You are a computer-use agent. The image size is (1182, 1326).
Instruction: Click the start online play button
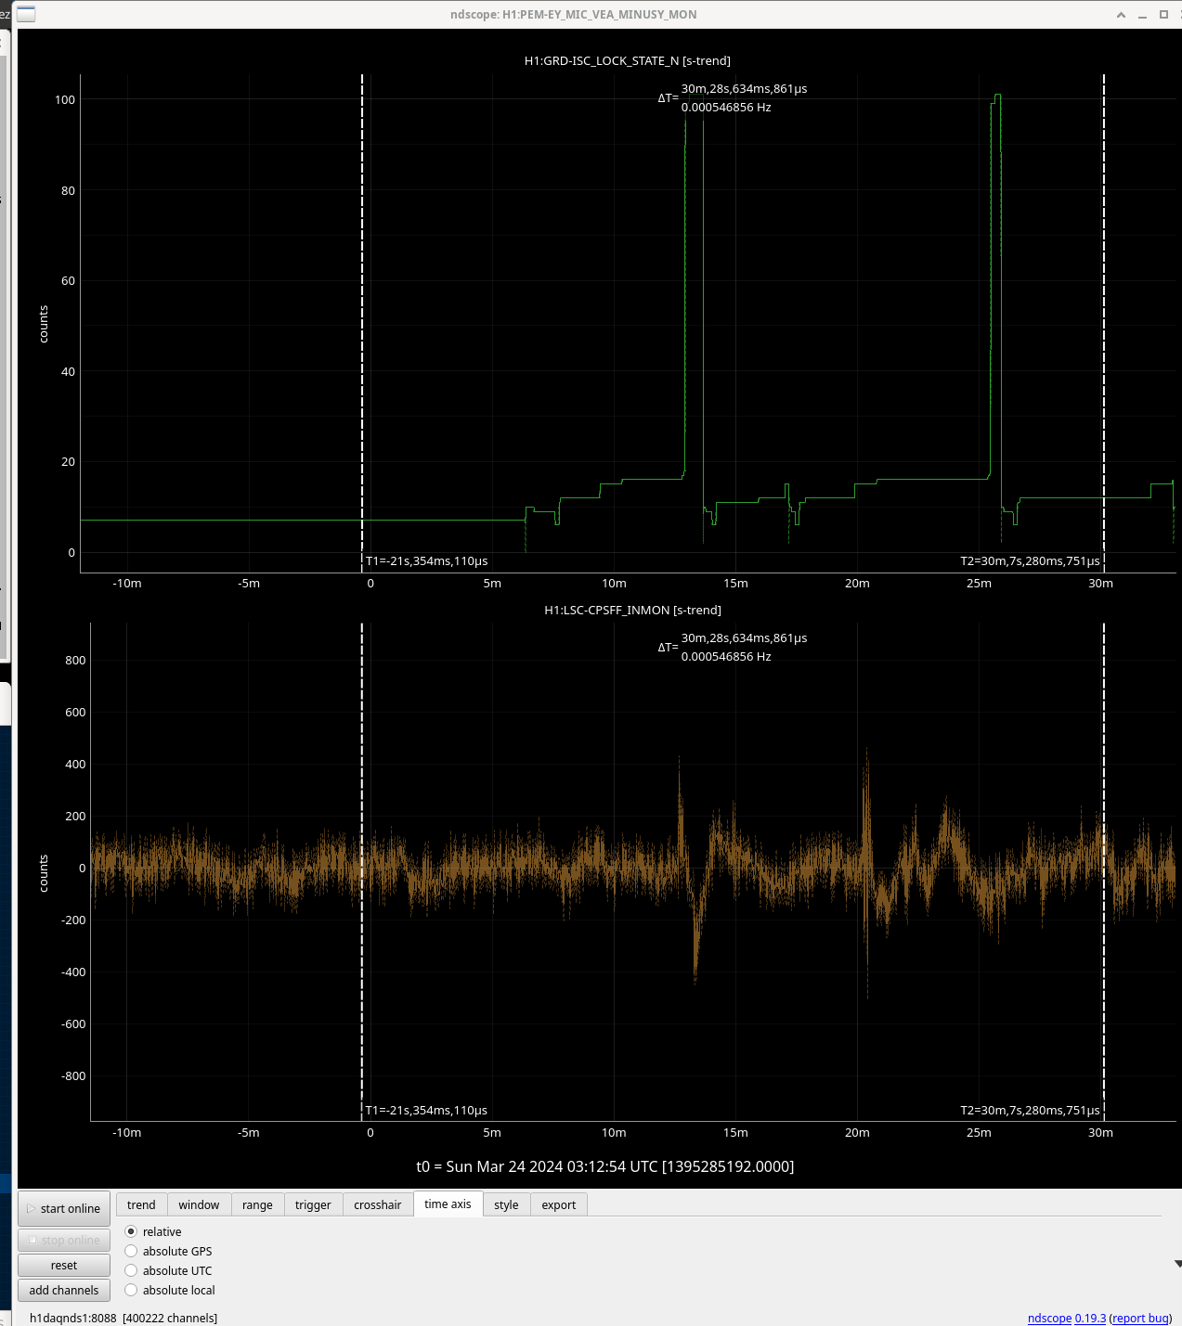point(64,1208)
